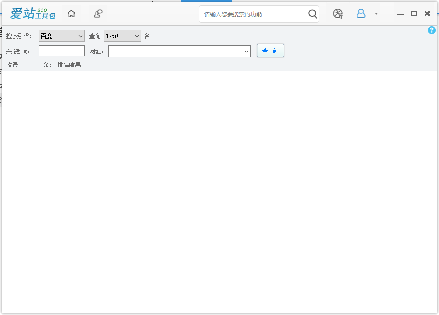The width and height of the screenshot is (439, 315).
Task: Click inside the 网址 URL text field
Action: [x=174, y=51]
